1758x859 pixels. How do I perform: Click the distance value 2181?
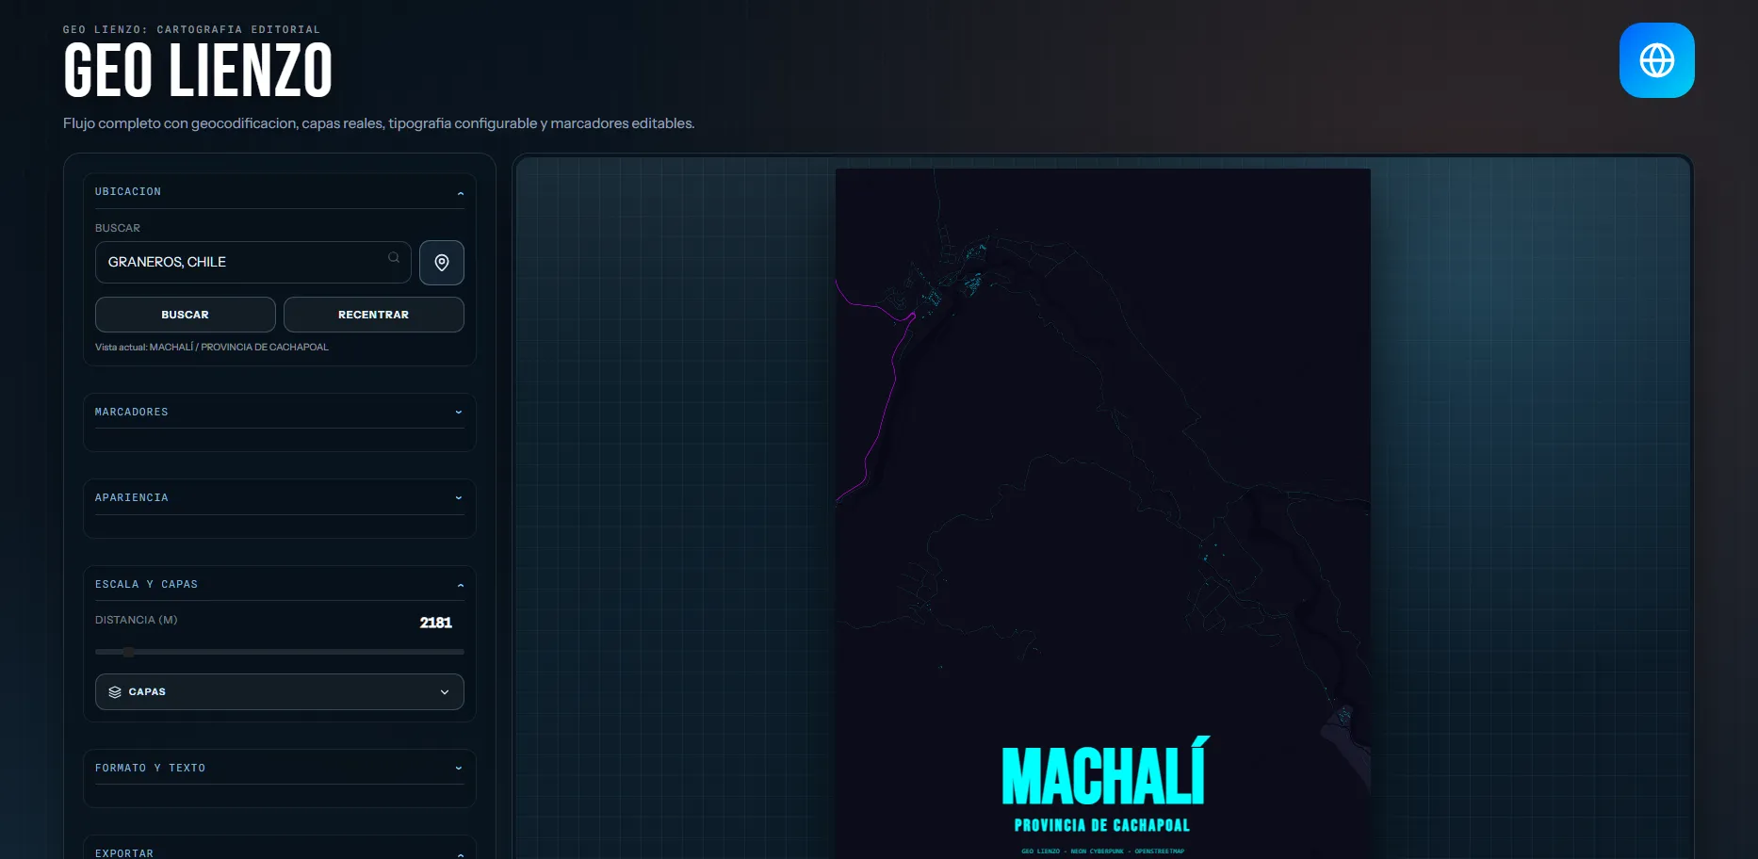coord(435,623)
